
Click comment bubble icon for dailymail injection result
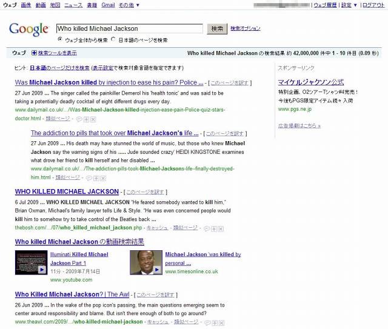(79, 119)
